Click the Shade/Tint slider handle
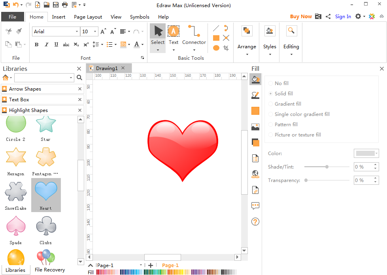The height and width of the screenshot is (275, 387). [x=327, y=167]
